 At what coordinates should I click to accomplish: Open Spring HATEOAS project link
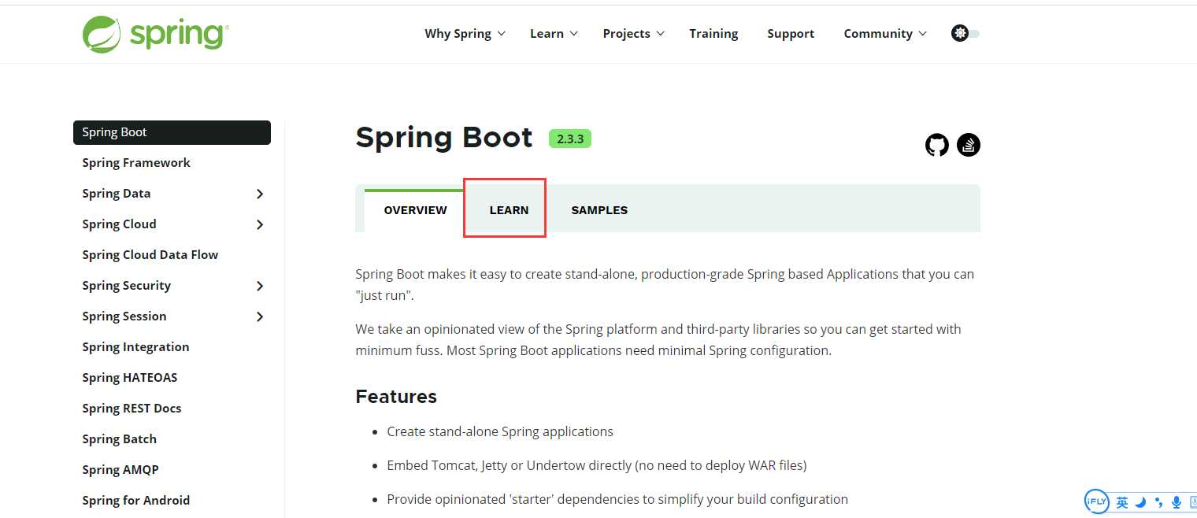(x=129, y=378)
